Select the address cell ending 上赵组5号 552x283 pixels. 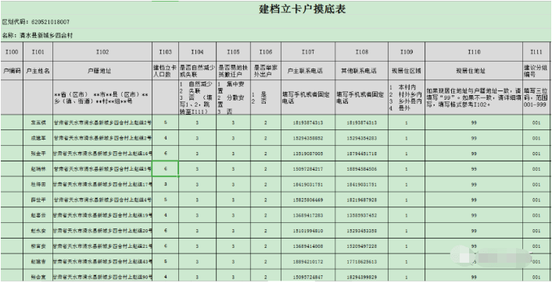click(x=102, y=169)
